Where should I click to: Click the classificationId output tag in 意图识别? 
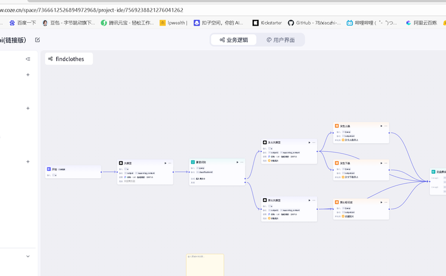[205, 172]
